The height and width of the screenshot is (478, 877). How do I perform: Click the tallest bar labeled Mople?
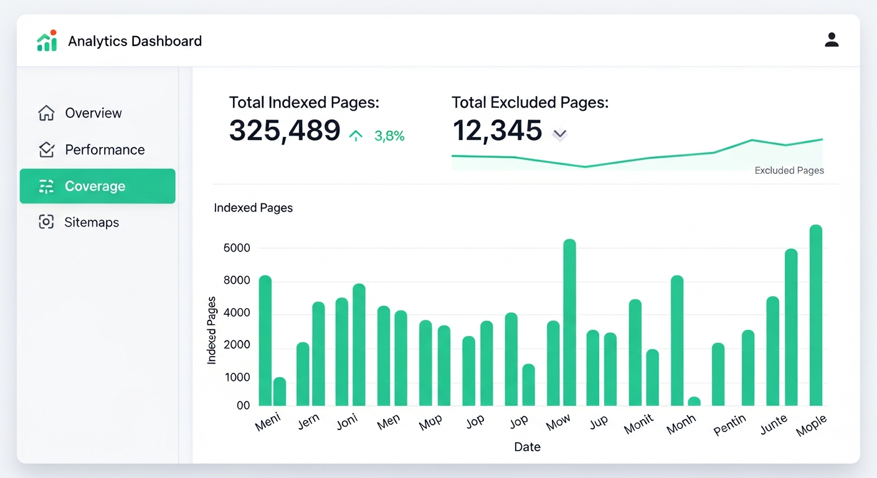pos(817,311)
